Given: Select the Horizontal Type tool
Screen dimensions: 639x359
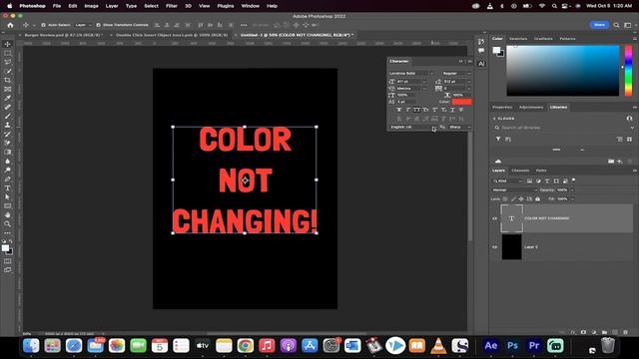Looking at the screenshot, I should [x=7, y=188].
